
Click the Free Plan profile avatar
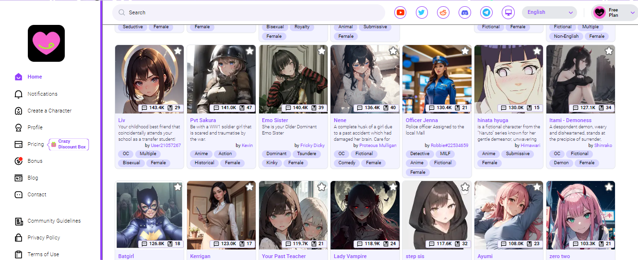[x=600, y=12]
